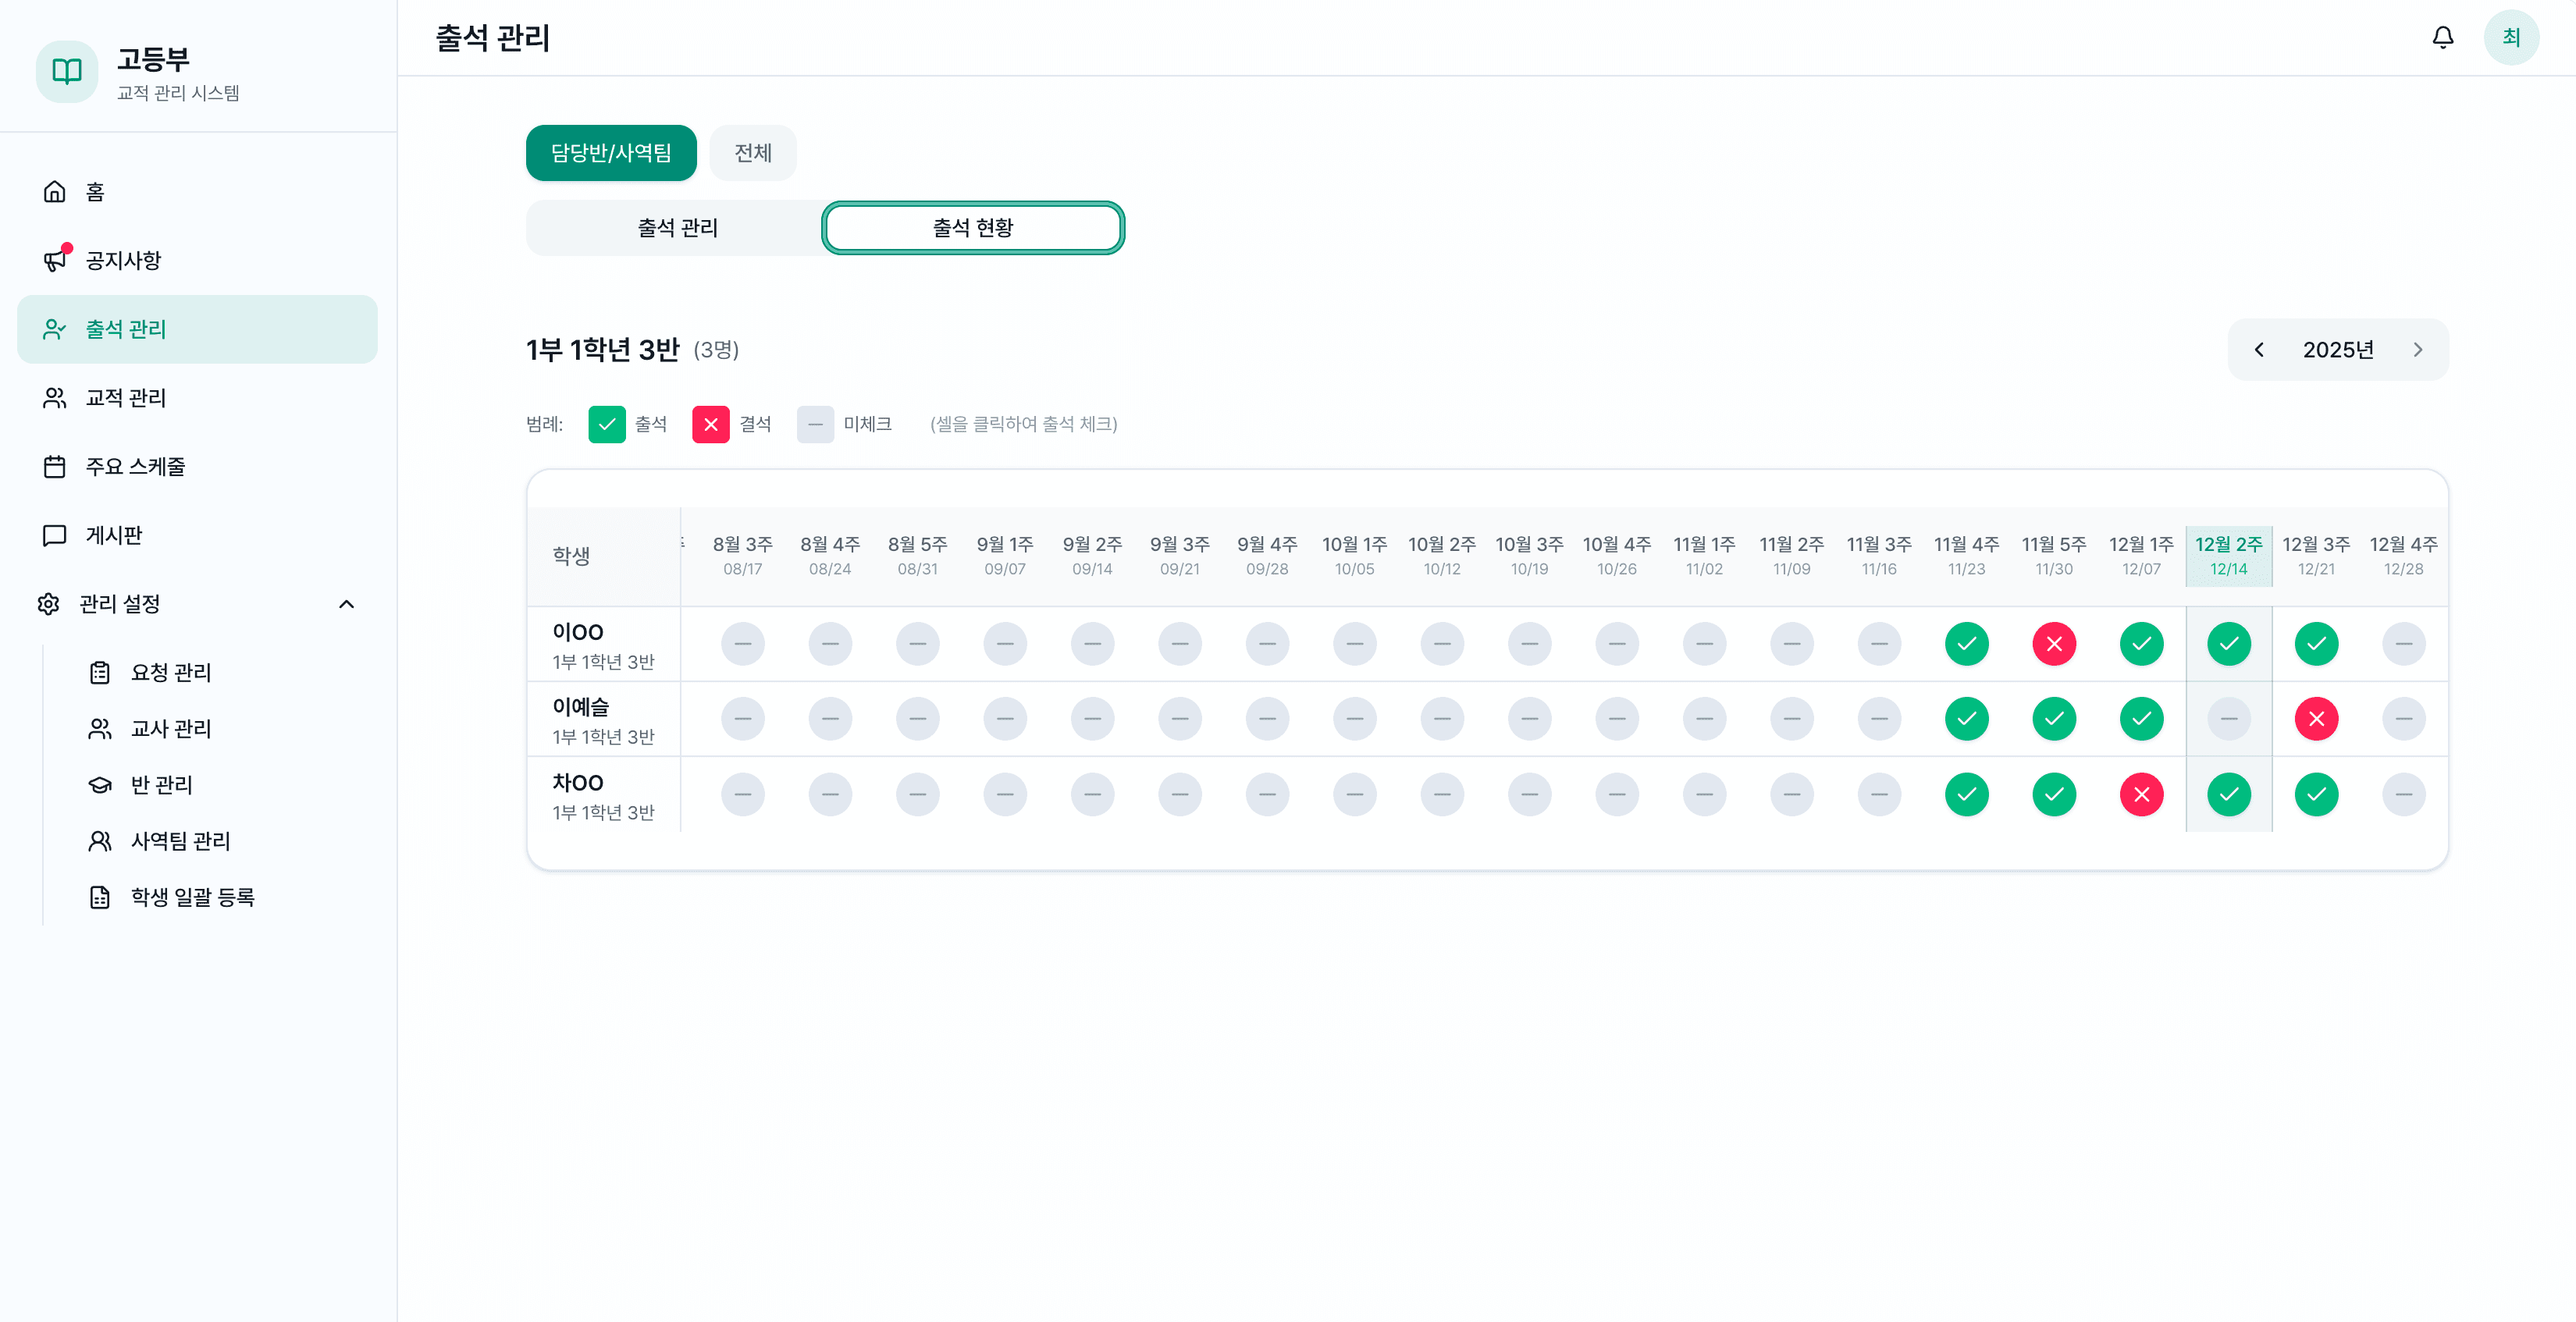Click the 담당반/사역팀 button
2576x1322 pixels.
click(x=610, y=153)
